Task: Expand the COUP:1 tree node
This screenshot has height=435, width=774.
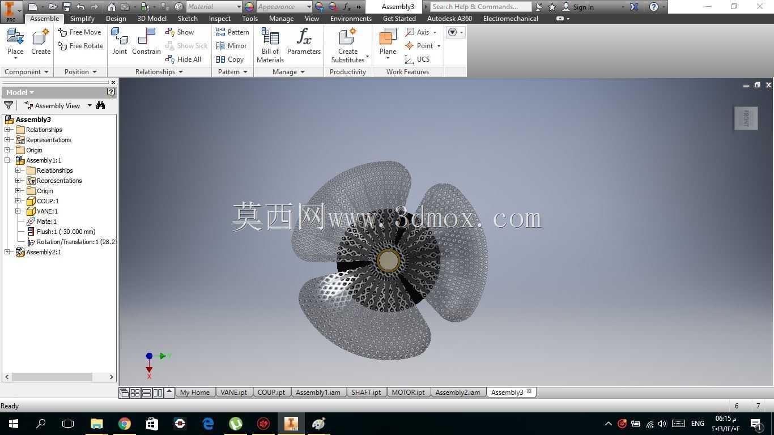Action: 18,201
